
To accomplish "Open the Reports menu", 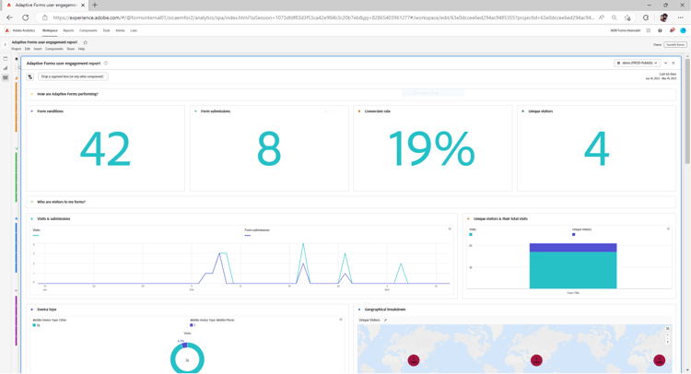I will [68, 30].
